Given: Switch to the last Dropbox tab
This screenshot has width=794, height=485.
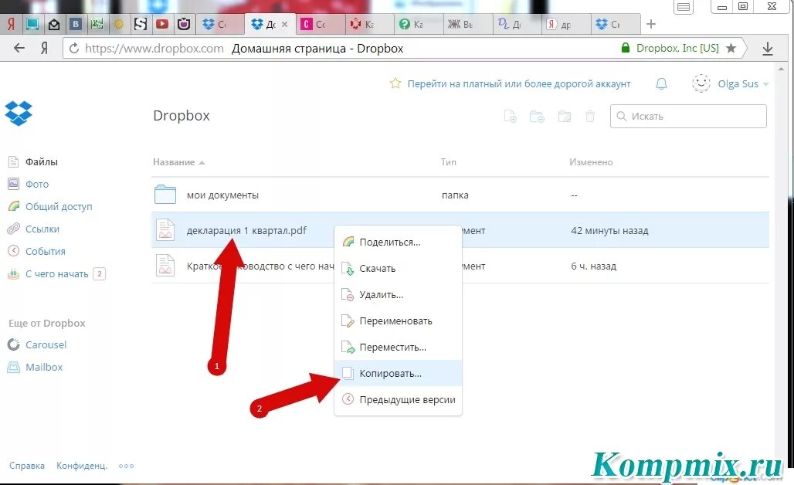Looking at the screenshot, I should 616,24.
